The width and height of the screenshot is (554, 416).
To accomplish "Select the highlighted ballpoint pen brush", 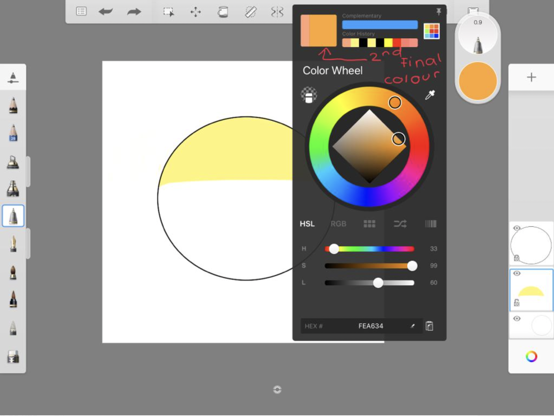I will click(13, 216).
